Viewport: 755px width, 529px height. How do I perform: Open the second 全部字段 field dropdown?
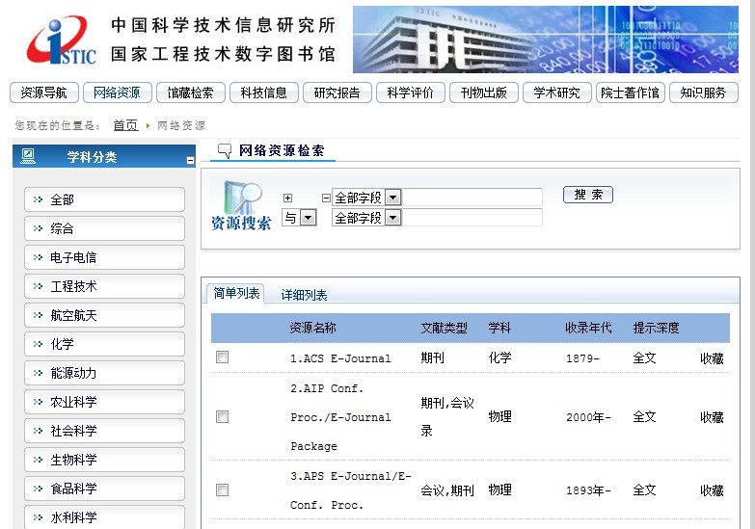pos(393,218)
